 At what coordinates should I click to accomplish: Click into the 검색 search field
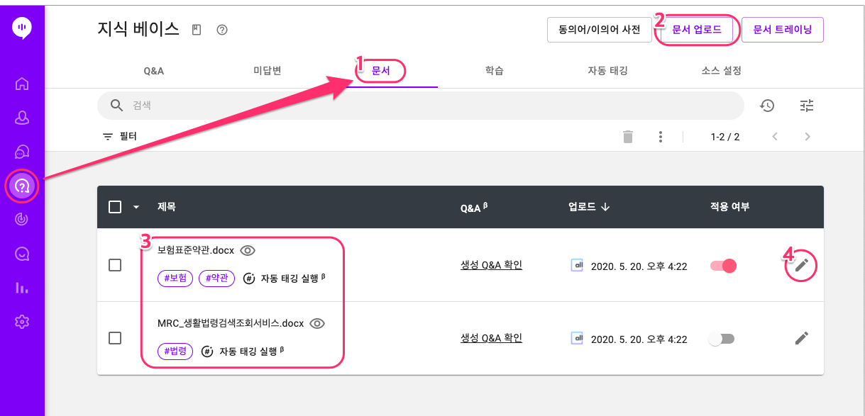coord(421,106)
